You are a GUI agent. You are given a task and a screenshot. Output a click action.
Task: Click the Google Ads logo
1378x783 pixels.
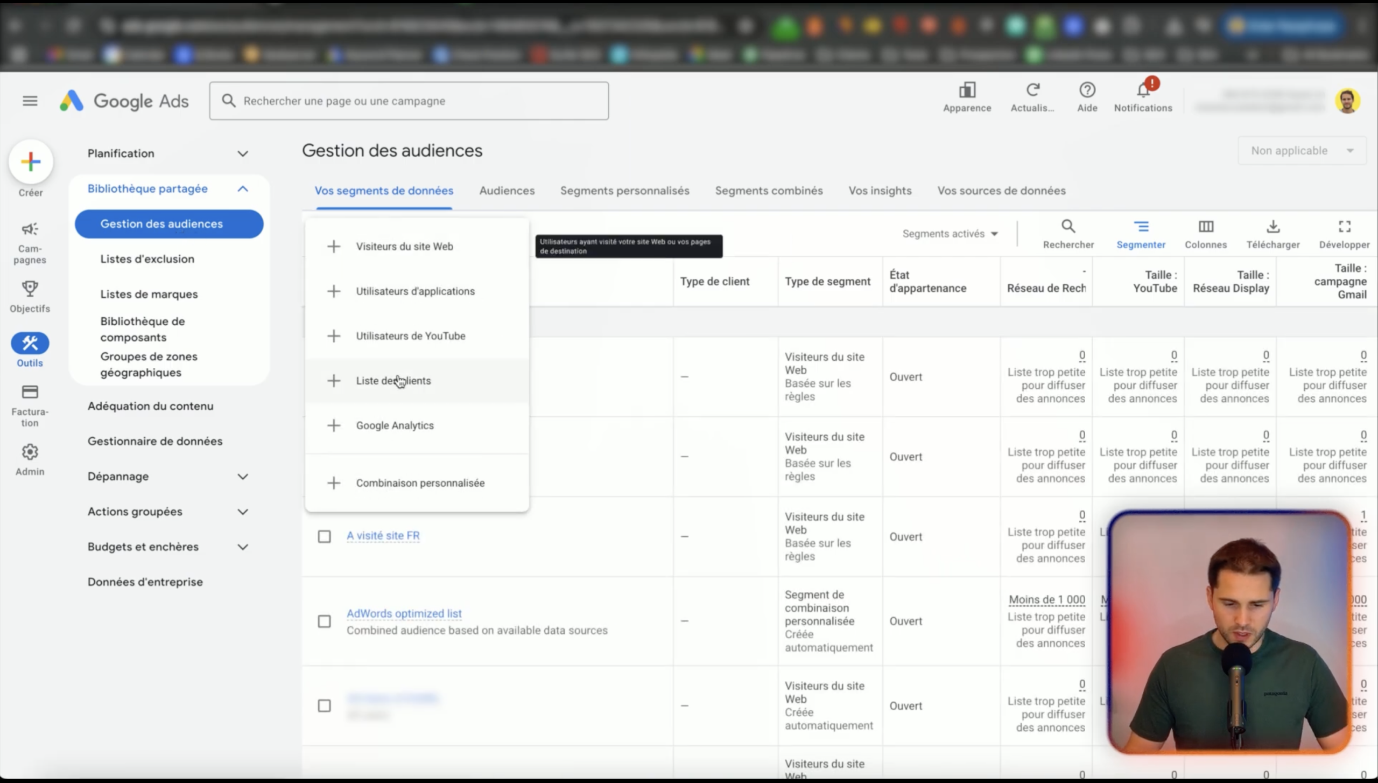point(124,101)
